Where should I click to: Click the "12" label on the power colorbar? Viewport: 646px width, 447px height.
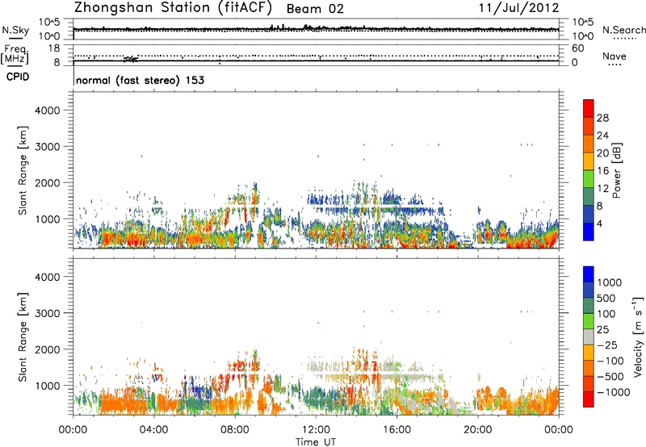(602, 189)
